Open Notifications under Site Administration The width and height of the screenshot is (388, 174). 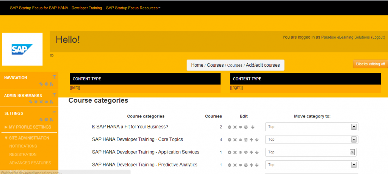click(x=23, y=146)
